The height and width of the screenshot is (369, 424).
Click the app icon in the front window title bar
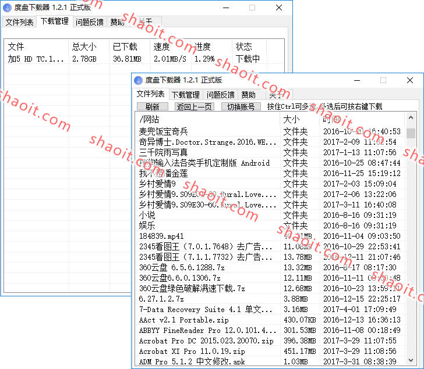(138, 80)
